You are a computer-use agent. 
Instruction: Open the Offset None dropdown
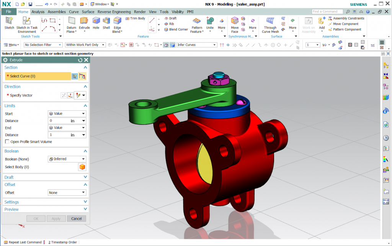click(x=67, y=193)
